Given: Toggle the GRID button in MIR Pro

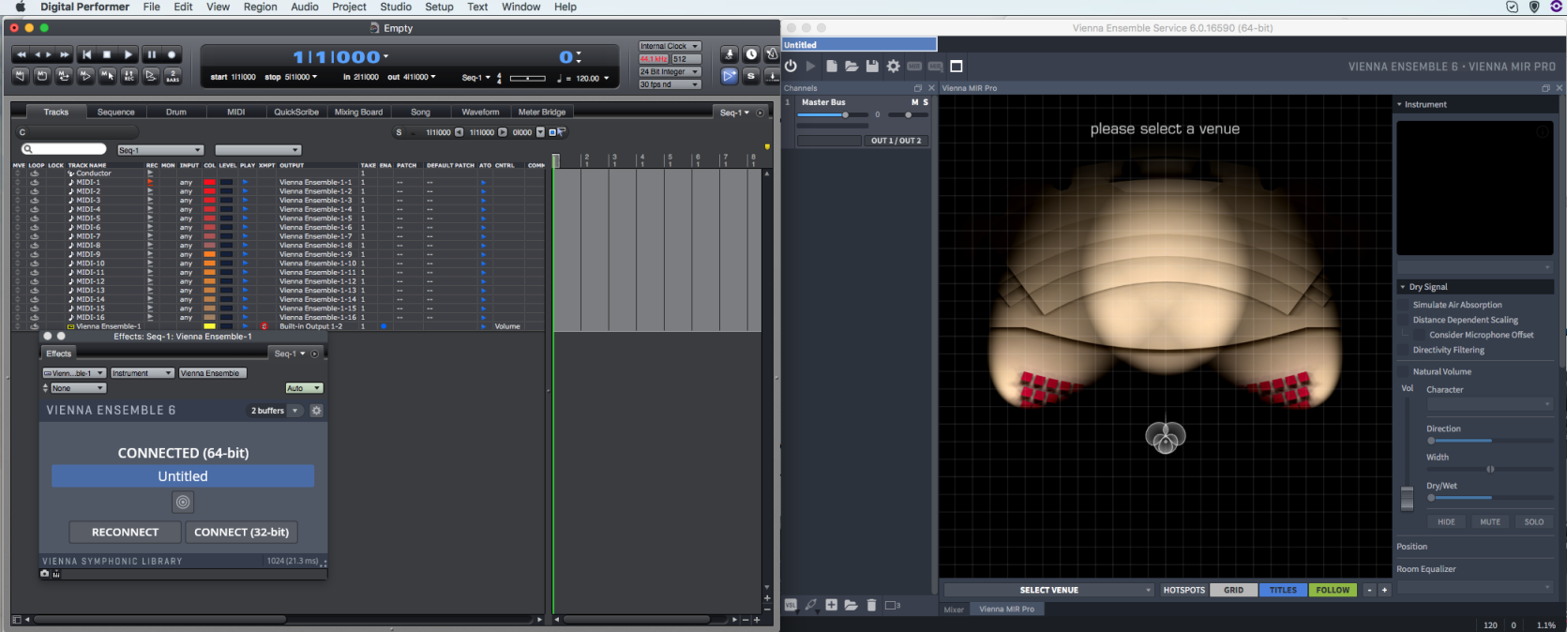Looking at the screenshot, I should click(1233, 590).
